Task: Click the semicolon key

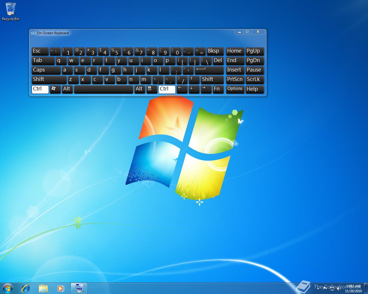Action: tap(176, 70)
